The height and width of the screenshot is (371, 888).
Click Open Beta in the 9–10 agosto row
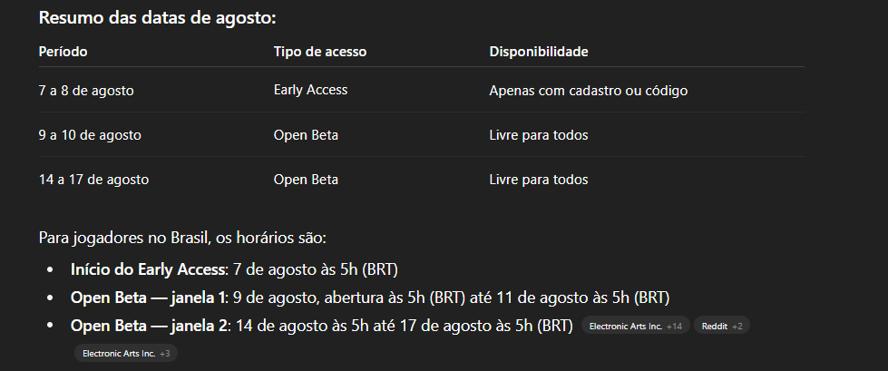(306, 135)
